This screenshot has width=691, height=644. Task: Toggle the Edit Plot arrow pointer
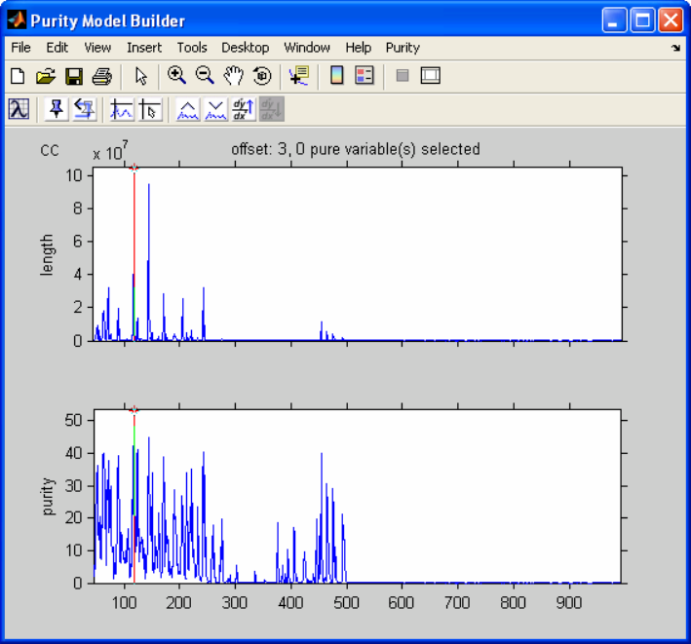click(x=140, y=76)
